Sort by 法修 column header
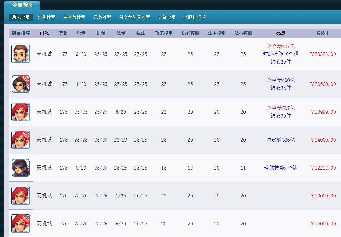Screen dimensions: 341x237 click(x=121, y=33)
